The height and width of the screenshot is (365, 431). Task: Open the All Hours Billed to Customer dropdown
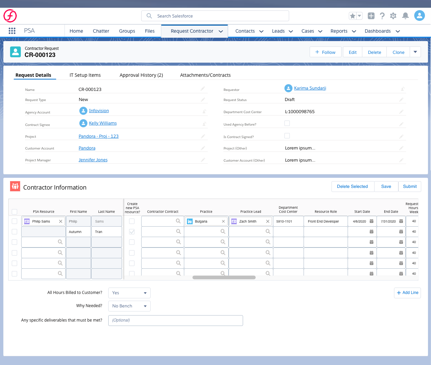coord(129,293)
